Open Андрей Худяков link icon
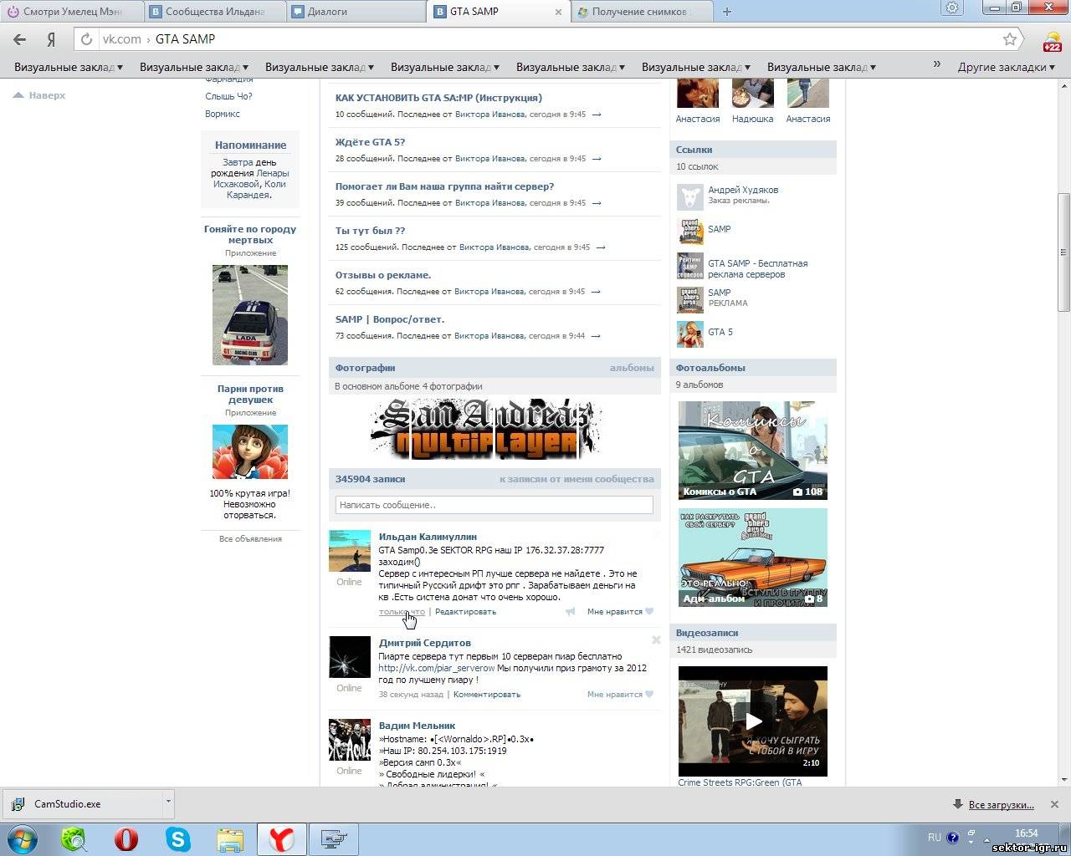 point(690,197)
